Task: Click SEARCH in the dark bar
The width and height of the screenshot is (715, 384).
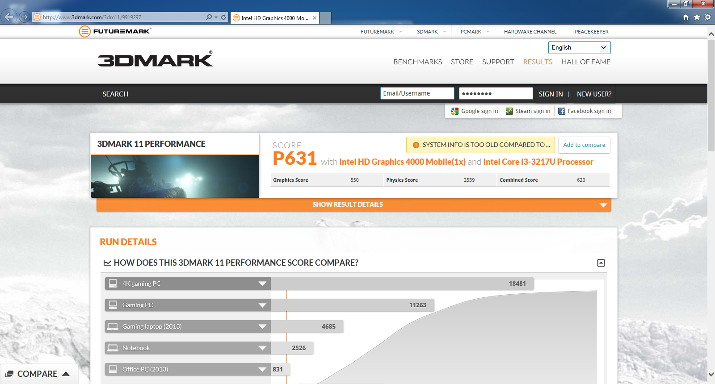Action: [x=115, y=94]
